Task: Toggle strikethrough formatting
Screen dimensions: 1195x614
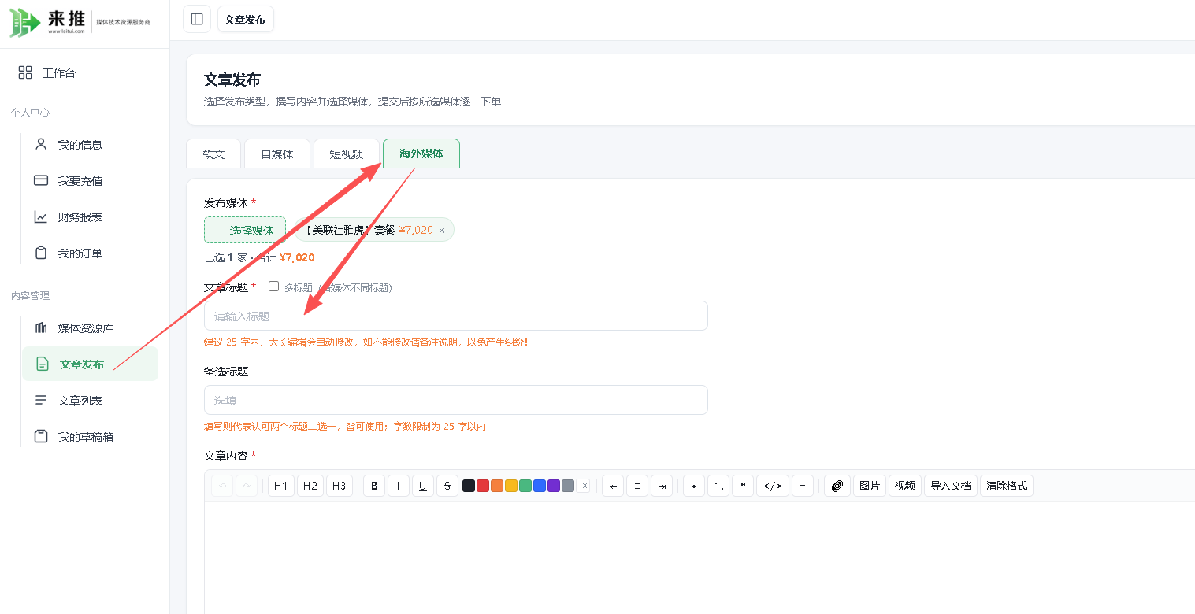Action: (x=447, y=486)
